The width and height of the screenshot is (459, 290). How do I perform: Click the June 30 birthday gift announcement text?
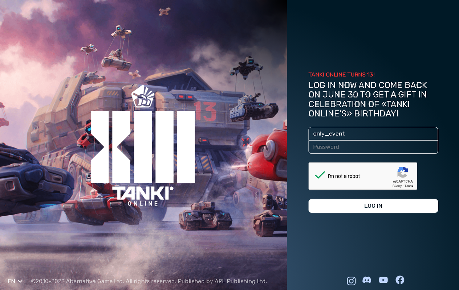368,99
